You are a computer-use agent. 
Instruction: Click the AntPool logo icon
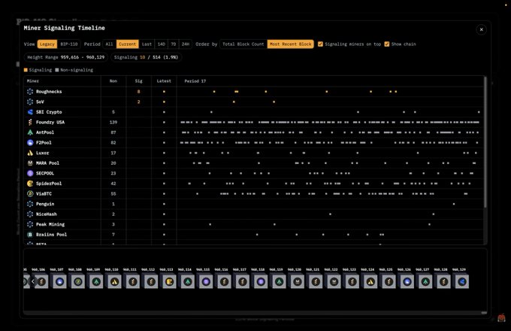click(30, 132)
